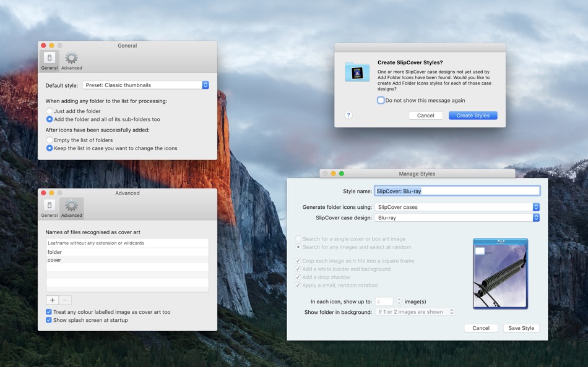Click the Save Style button
Screen dimensions: 588x367
pyautogui.click(x=521, y=328)
